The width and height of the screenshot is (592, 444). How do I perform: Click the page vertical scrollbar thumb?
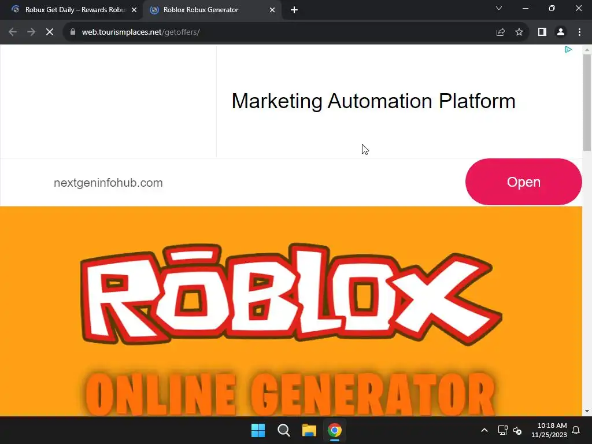[x=587, y=102]
